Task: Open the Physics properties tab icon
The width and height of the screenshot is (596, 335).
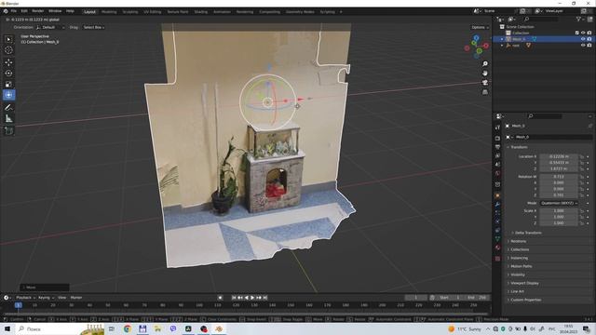Action: click(x=497, y=221)
